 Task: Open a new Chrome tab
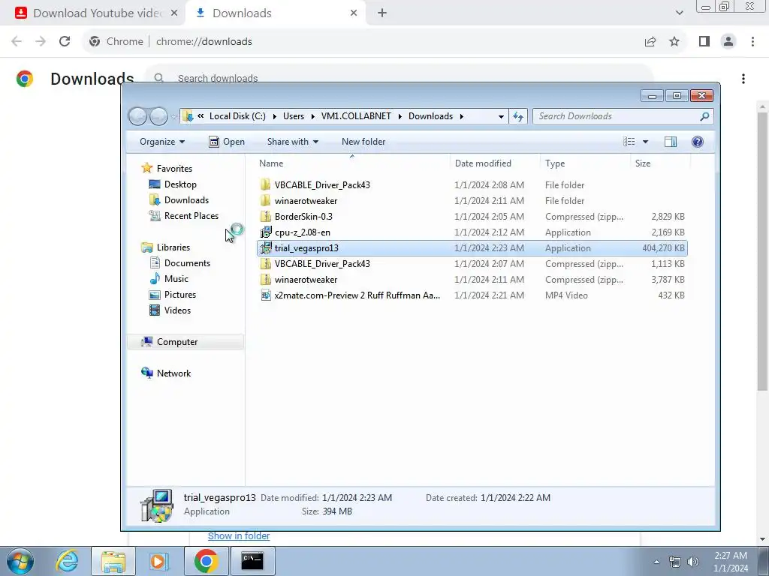(382, 13)
